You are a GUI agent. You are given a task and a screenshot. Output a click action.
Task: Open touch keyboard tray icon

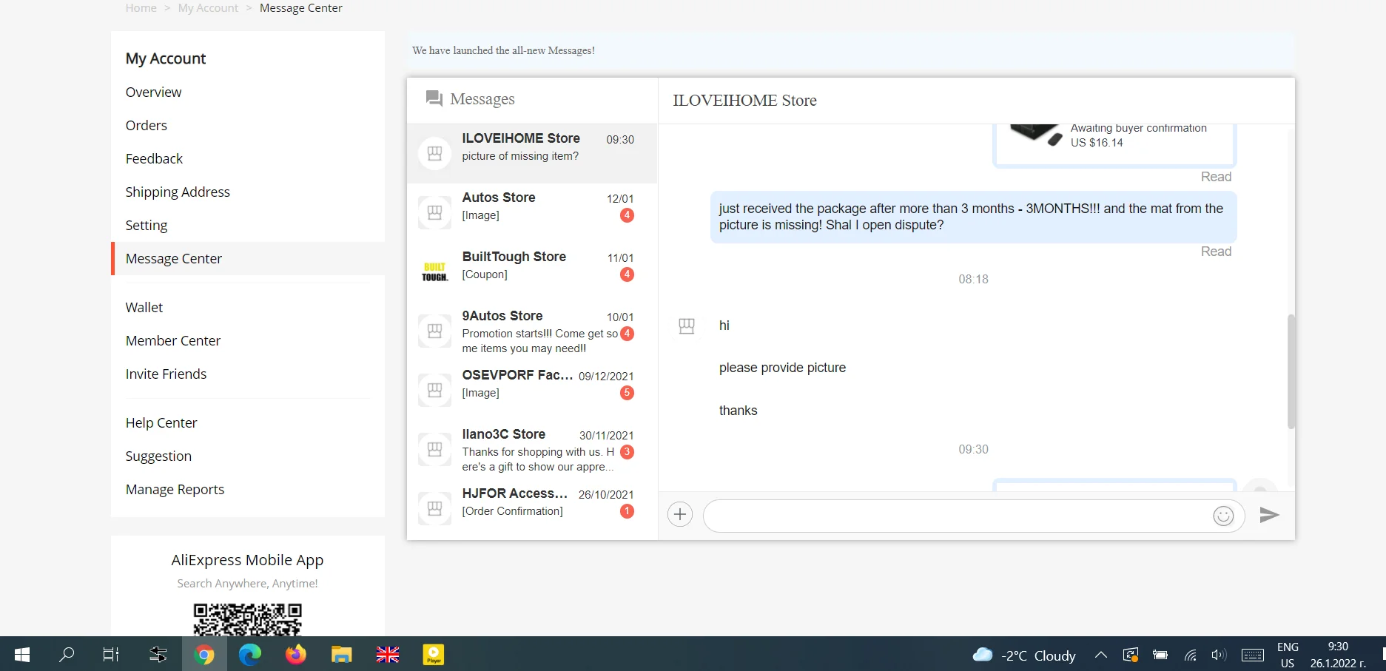pos(1253,655)
